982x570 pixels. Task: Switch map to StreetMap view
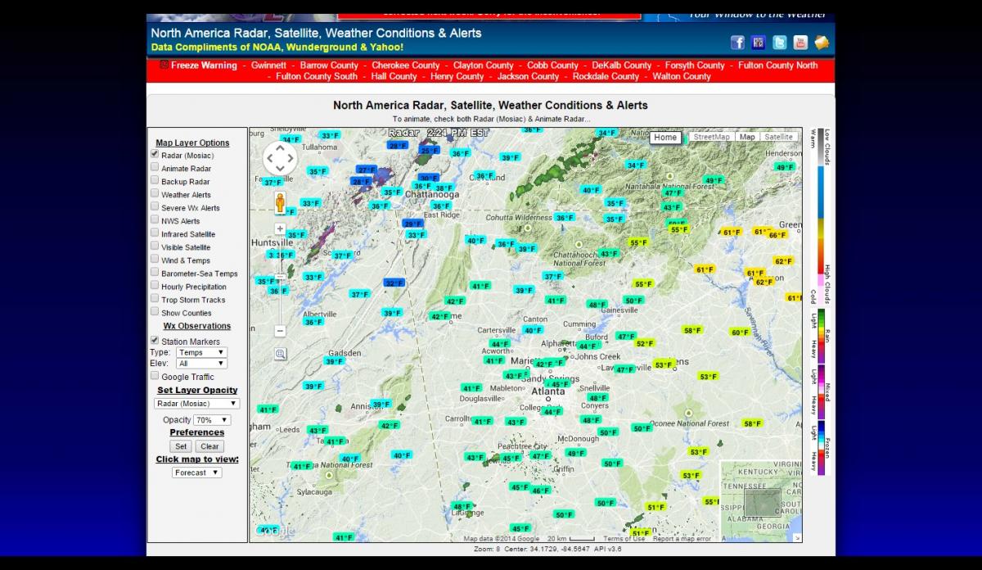coord(711,137)
